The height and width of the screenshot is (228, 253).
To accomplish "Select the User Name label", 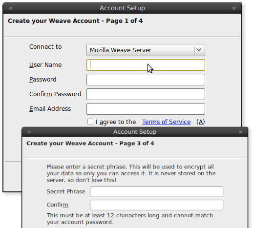I will tap(45, 65).
